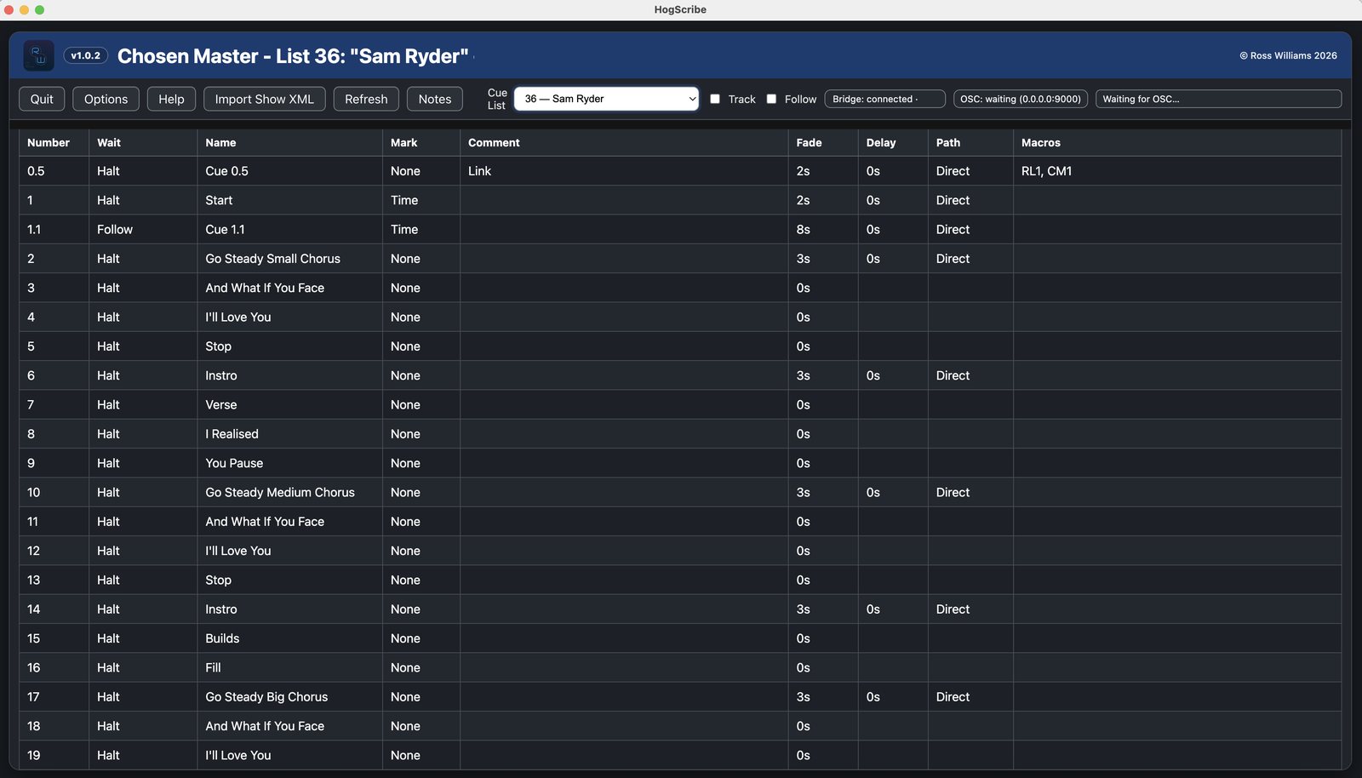1362x778 pixels.
Task: Open the Options dialog
Action: click(x=106, y=99)
